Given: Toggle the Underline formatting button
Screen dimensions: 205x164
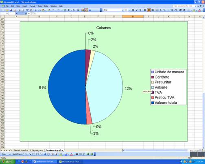Looking at the screenshot, I should [140, 10].
